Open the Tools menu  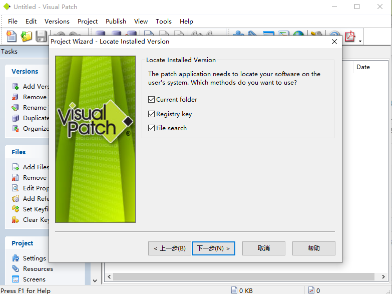tap(164, 22)
